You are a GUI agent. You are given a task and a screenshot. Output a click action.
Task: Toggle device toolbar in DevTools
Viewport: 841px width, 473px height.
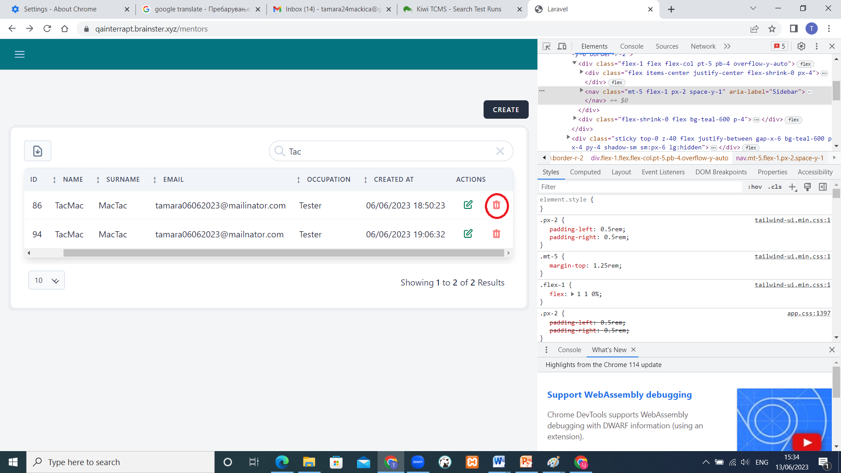click(562, 46)
